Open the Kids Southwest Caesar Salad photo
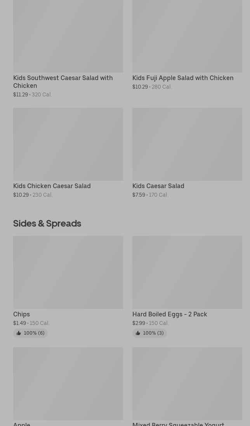 (68, 36)
